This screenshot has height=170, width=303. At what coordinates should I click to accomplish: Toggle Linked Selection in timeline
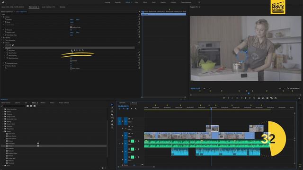pos(127,109)
